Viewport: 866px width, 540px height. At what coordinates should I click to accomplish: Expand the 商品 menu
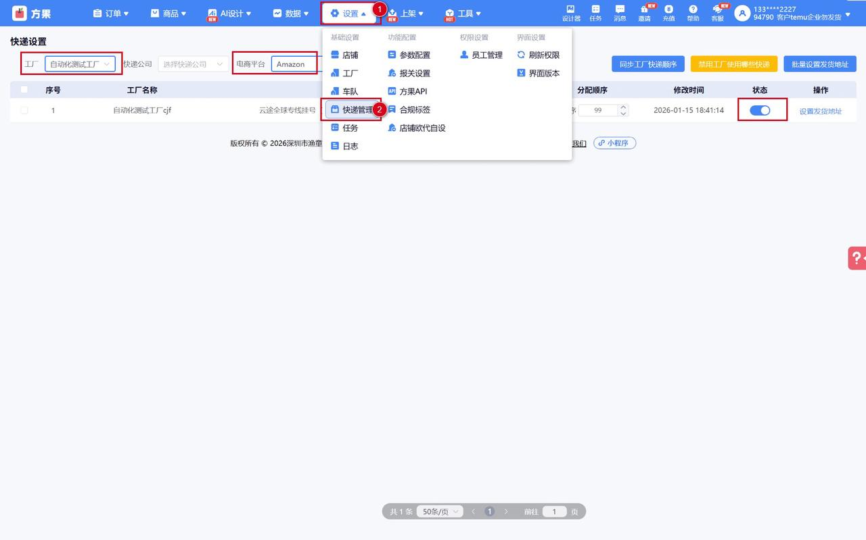[168, 14]
